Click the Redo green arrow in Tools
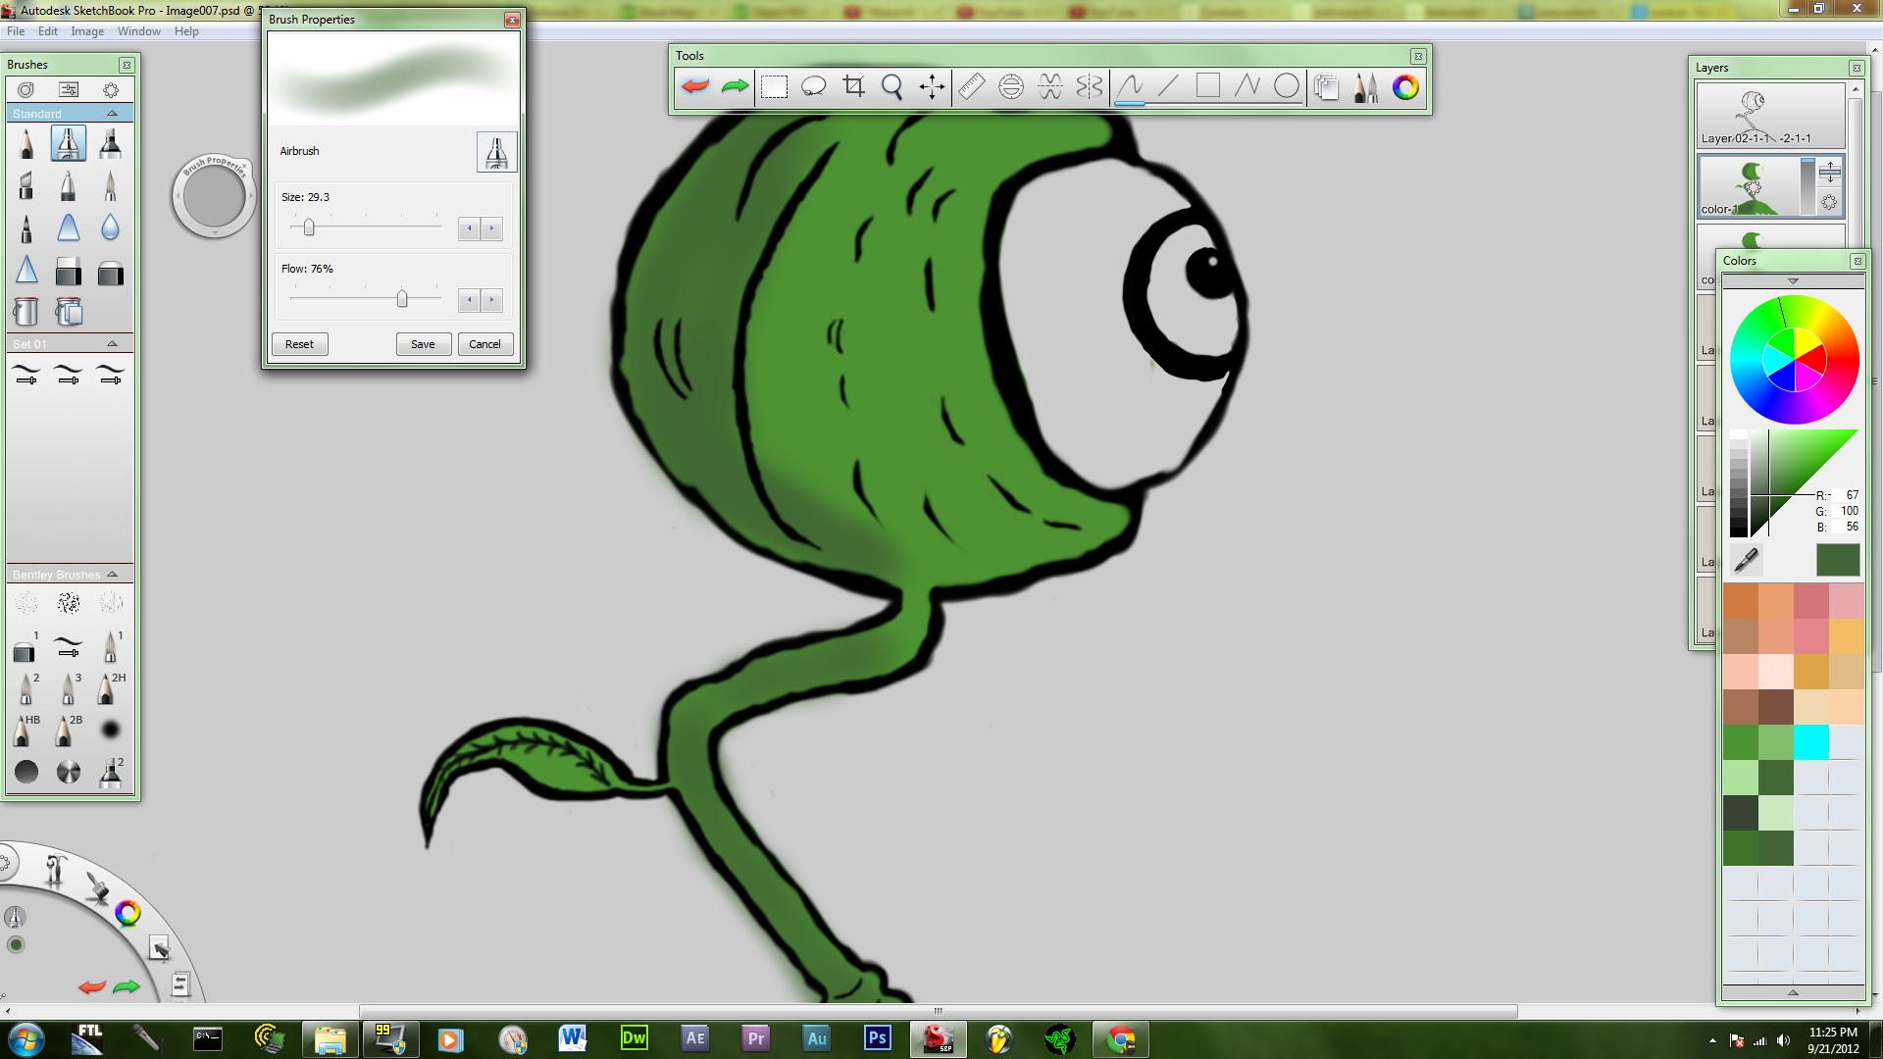This screenshot has width=1883, height=1059. pos(735,87)
